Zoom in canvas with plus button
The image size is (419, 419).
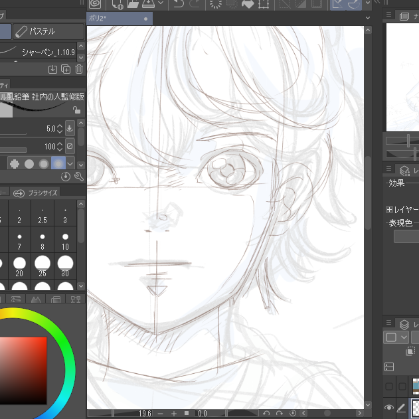click(x=174, y=414)
